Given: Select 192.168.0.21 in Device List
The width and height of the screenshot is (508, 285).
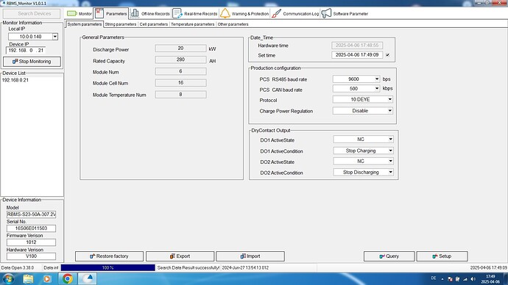Looking at the screenshot, I should click(x=15, y=80).
